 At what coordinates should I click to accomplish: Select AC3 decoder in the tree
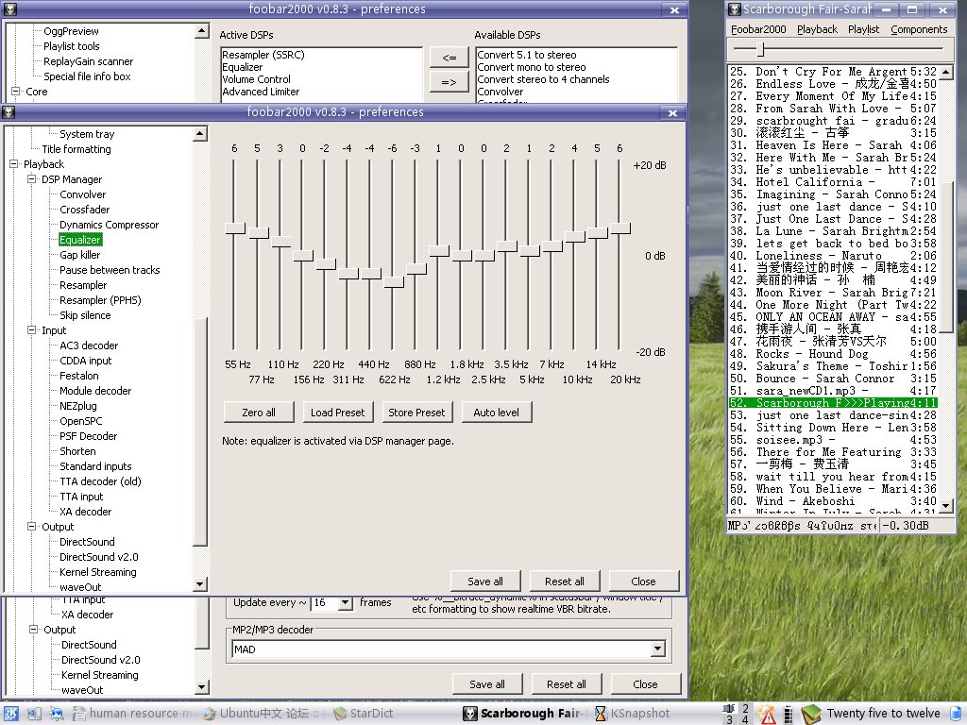click(89, 346)
